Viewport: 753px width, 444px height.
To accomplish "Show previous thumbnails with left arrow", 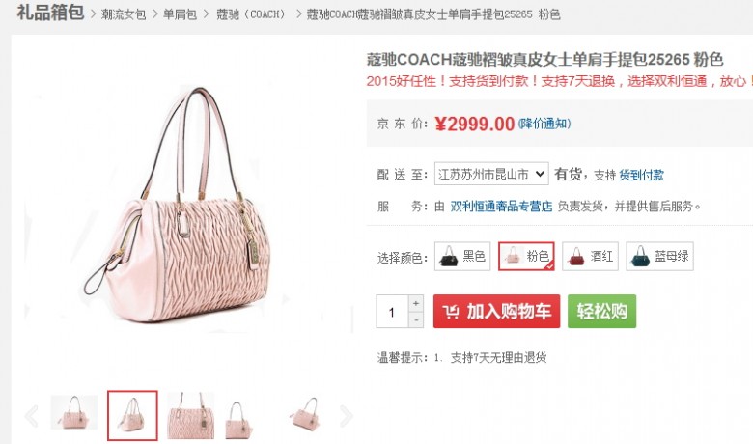I will 32,416.
